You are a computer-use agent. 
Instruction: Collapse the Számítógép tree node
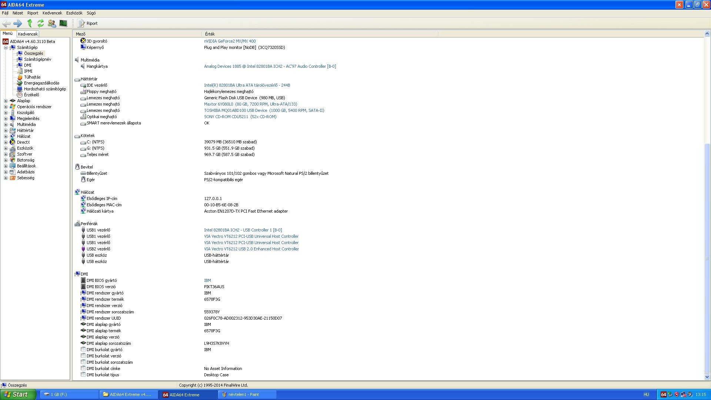click(x=6, y=47)
